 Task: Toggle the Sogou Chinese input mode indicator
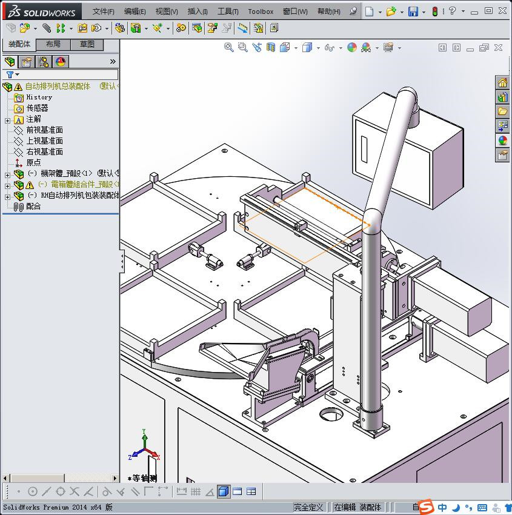(443, 508)
